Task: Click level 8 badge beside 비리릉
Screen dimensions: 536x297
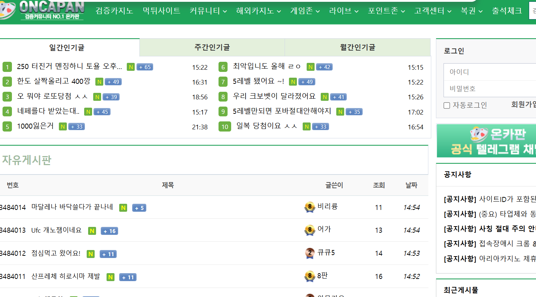Action: [x=310, y=207]
